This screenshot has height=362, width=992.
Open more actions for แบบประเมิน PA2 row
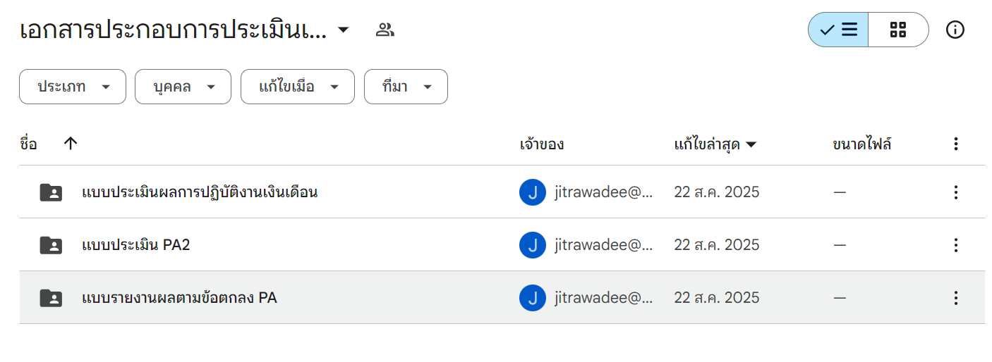pos(956,245)
